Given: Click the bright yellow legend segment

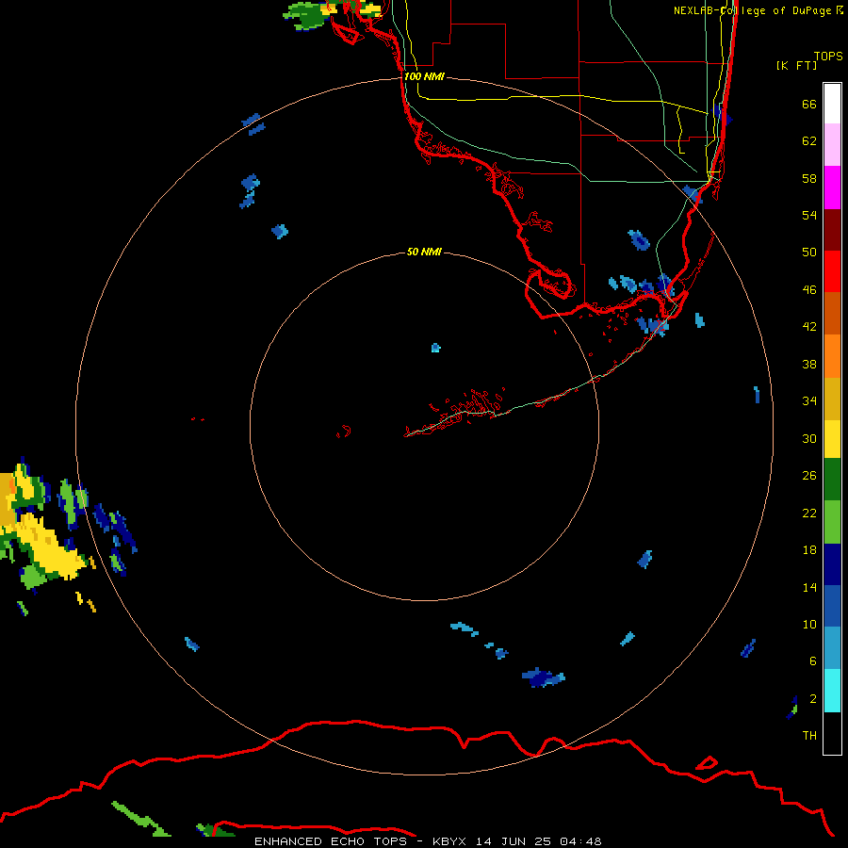Looking at the screenshot, I should (x=832, y=439).
